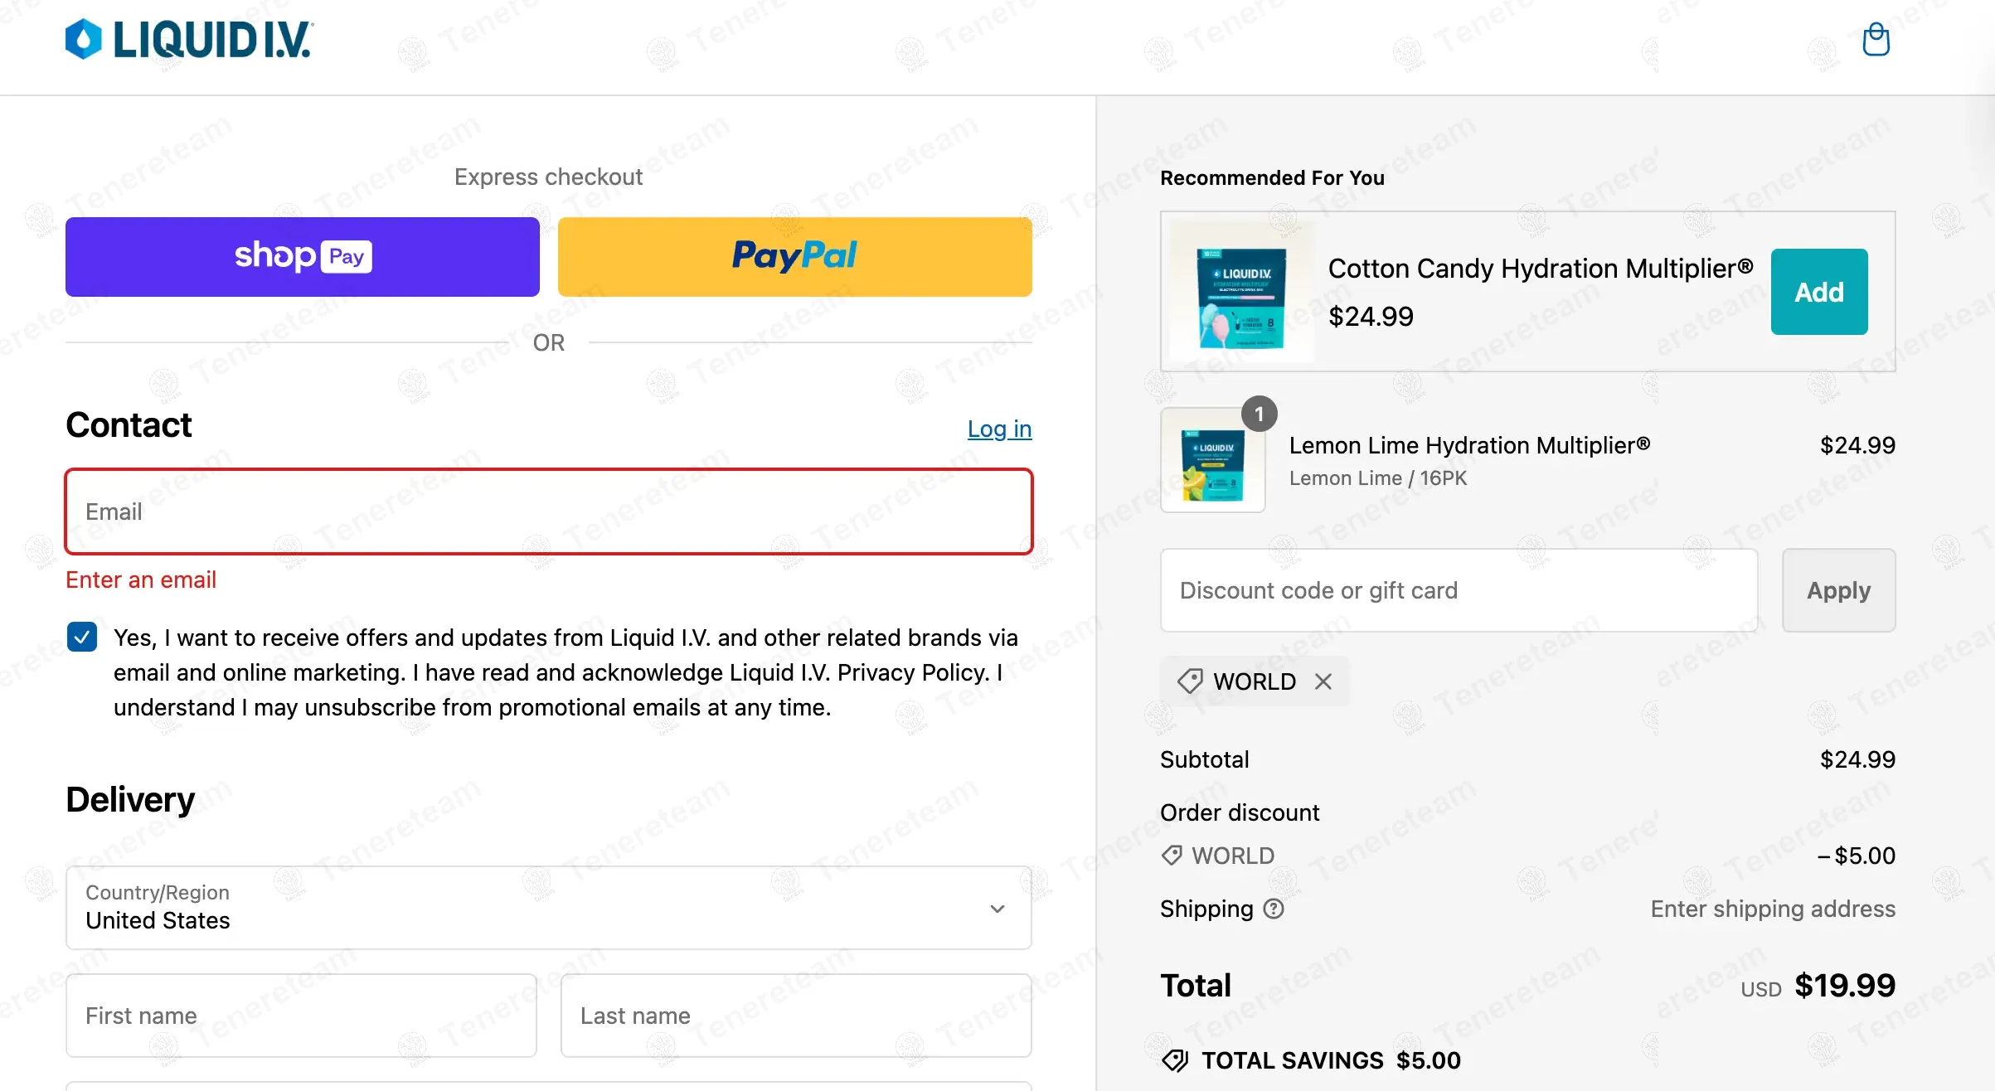Viewport: 1995px width, 1091px height.
Task: Click the Discount code or gift card field
Action: coord(1459,590)
